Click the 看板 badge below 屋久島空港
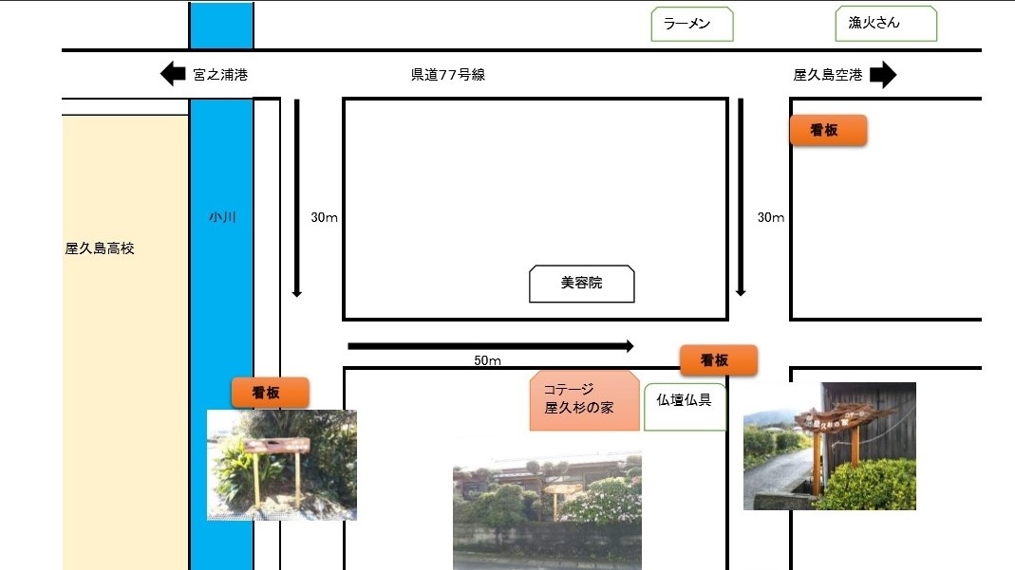 (829, 130)
